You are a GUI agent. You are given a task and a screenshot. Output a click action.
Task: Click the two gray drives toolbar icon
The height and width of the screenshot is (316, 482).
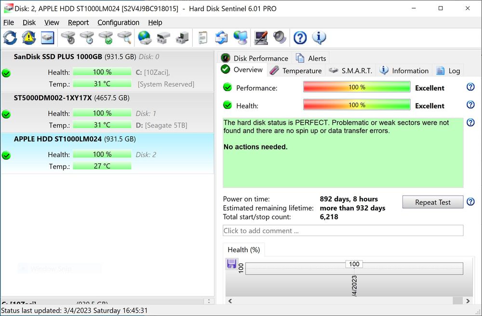pyautogui.click(x=163, y=38)
